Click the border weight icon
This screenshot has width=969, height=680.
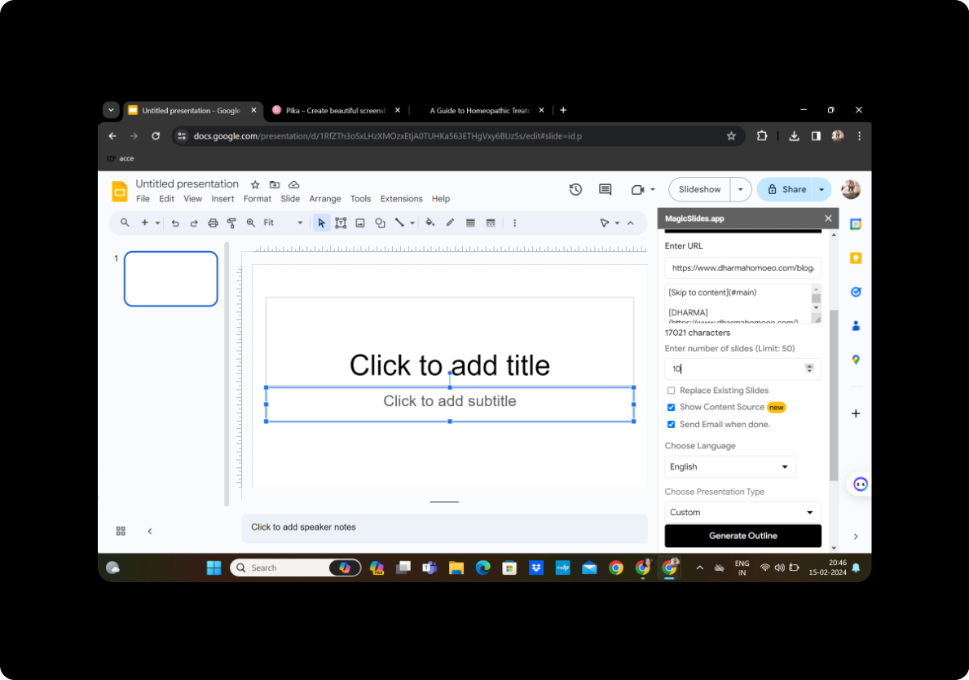(x=470, y=223)
